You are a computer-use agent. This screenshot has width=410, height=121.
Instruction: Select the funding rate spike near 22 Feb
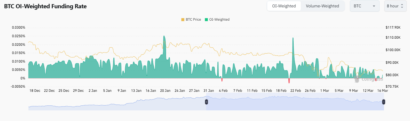click(x=293, y=38)
